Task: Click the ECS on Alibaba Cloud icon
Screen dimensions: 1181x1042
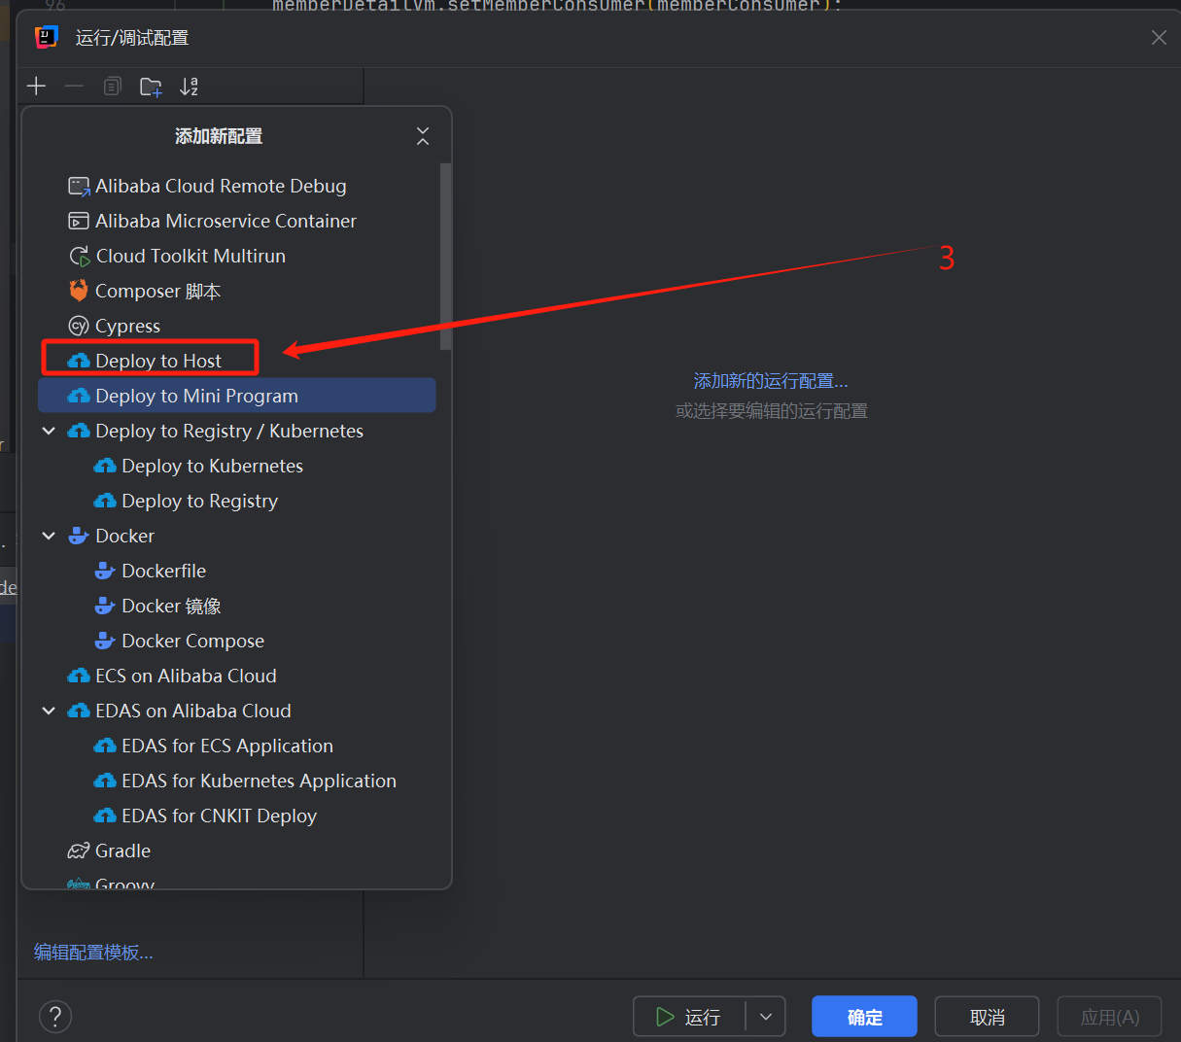Action: pos(79,676)
